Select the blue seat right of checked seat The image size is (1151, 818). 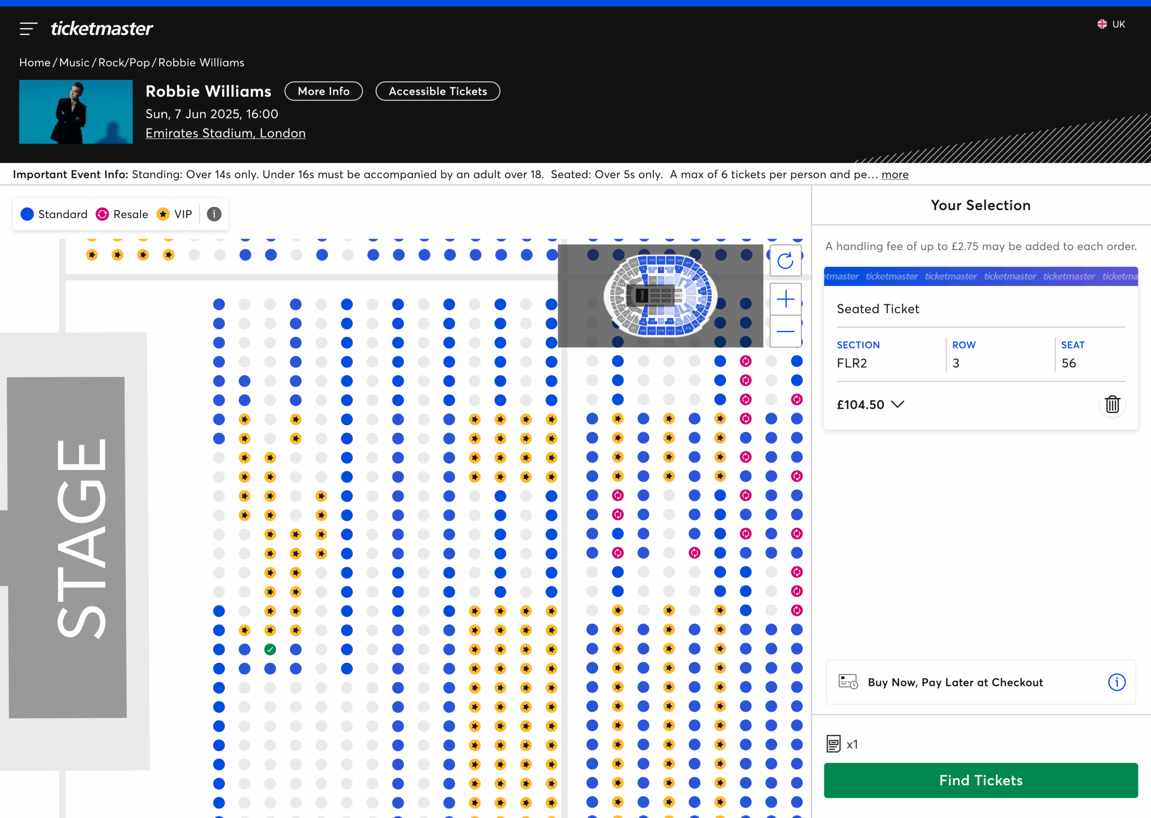296,649
